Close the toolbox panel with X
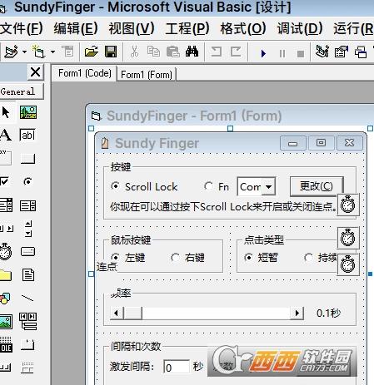Image resolution: width=374 pixels, height=385 pixels. pos(36,72)
